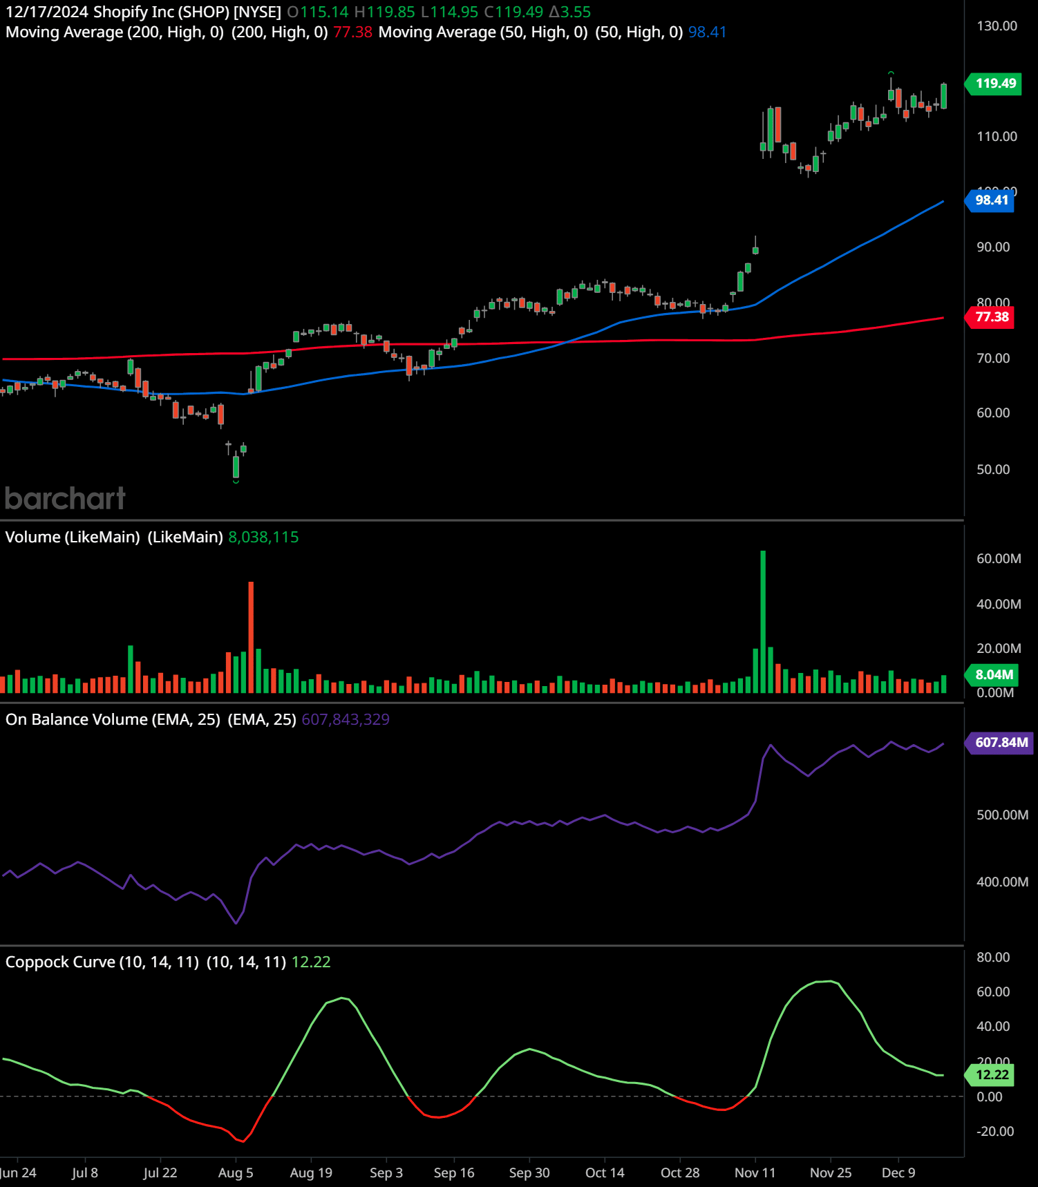This screenshot has width=1038, height=1187.
Task: Click the price change value "Δ3.55"
Action: (570, 12)
